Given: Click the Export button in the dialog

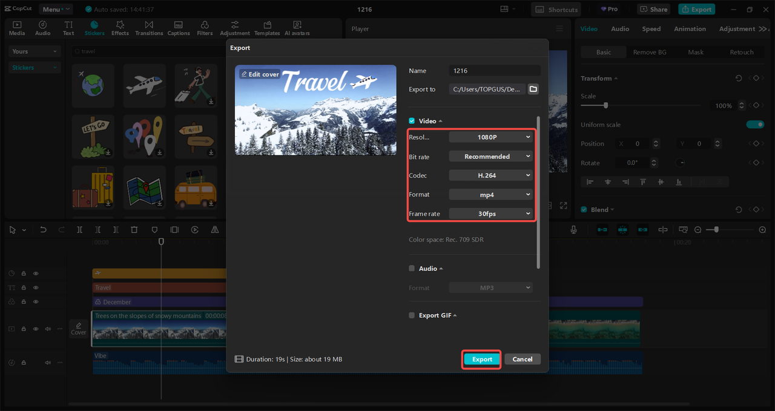Looking at the screenshot, I should pyautogui.click(x=482, y=359).
